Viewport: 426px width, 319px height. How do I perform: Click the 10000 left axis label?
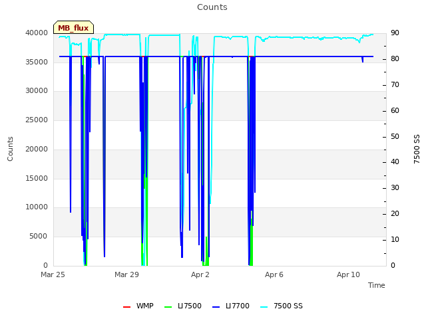click(x=37, y=207)
